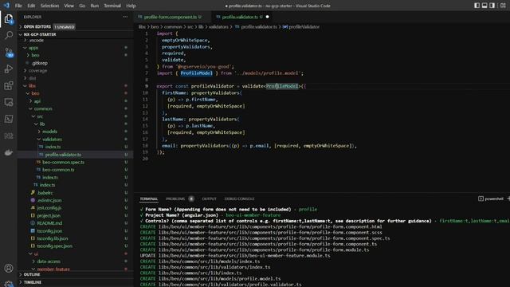Click the Explorer more actions ellipsis
Screen dimensions: 510x287
(125, 17)
